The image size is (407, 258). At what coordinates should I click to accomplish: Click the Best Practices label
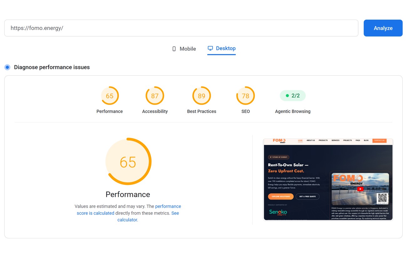pyautogui.click(x=202, y=111)
